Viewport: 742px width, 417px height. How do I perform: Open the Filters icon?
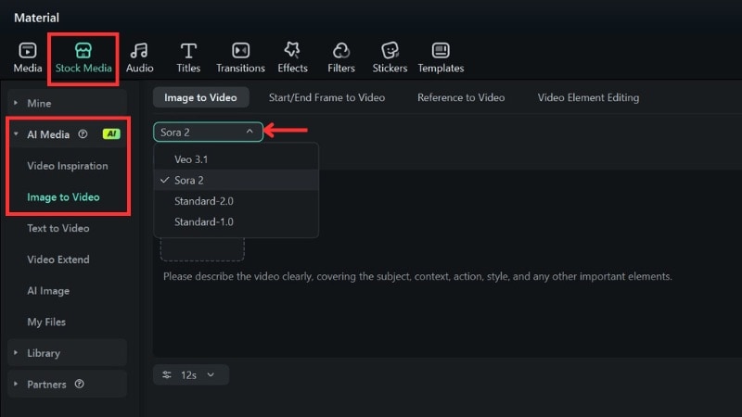340,50
